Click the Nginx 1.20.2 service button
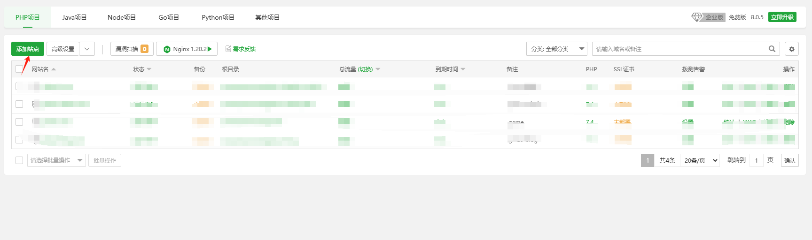Screen dimensions: 812x240 point(187,49)
